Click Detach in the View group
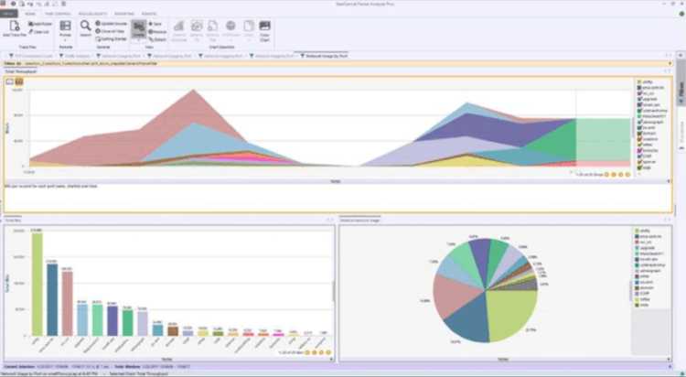 pos(157,39)
